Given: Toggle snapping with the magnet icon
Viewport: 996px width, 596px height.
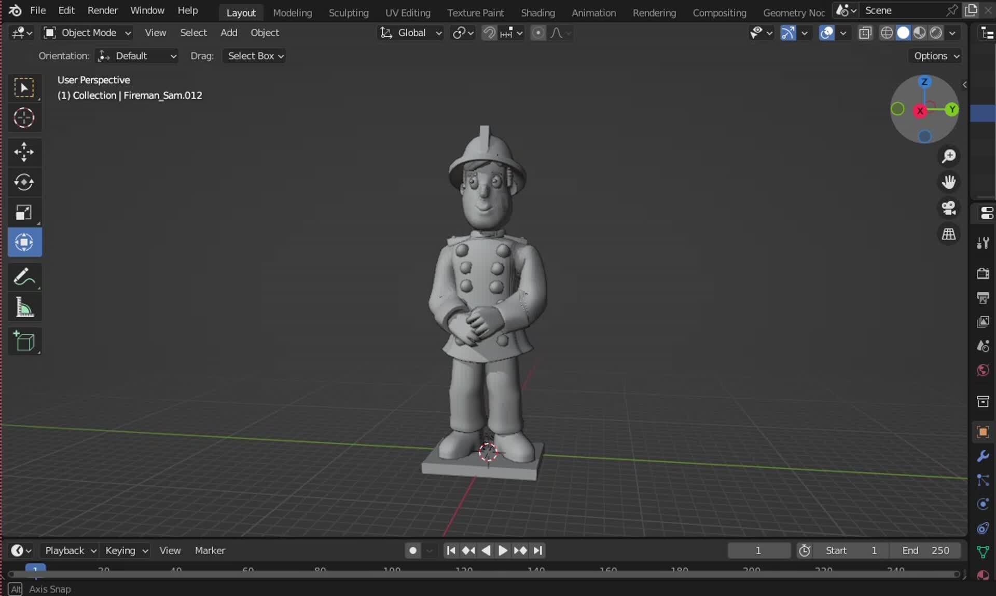Looking at the screenshot, I should pyautogui.click(x=488, y=33).
